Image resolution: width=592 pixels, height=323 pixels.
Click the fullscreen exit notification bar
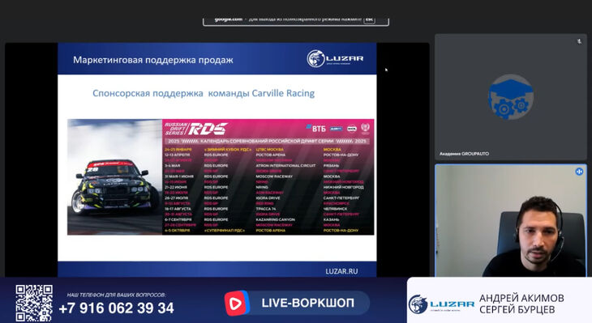tap(296, 20)
